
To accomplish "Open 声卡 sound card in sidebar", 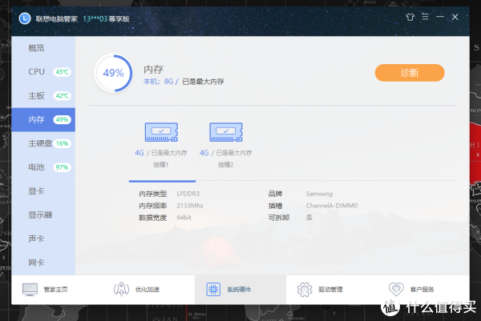I will tap(37, 239).
